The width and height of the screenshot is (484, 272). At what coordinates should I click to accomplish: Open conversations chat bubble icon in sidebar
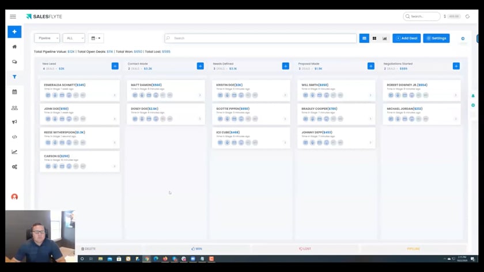[x=14, y=62]
